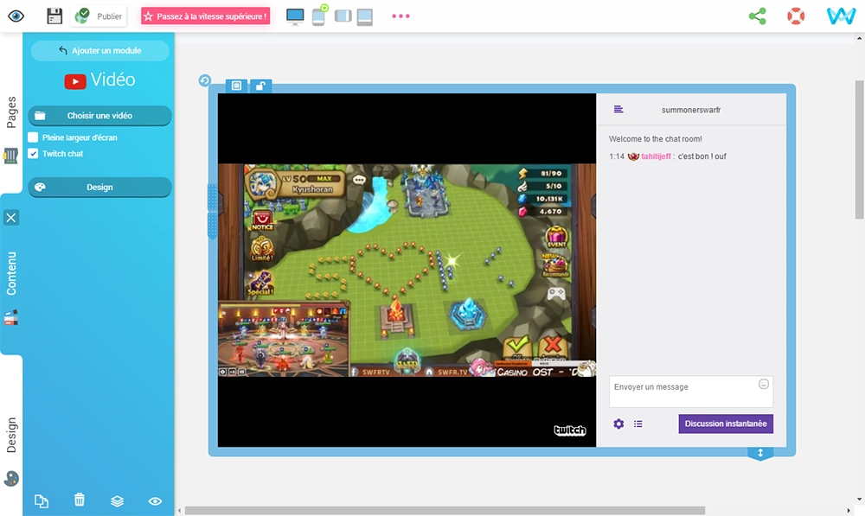Image resolution: width=865 pixels, height=516 pixels.
Task: Open the layers stack icon
Action: 118,500
